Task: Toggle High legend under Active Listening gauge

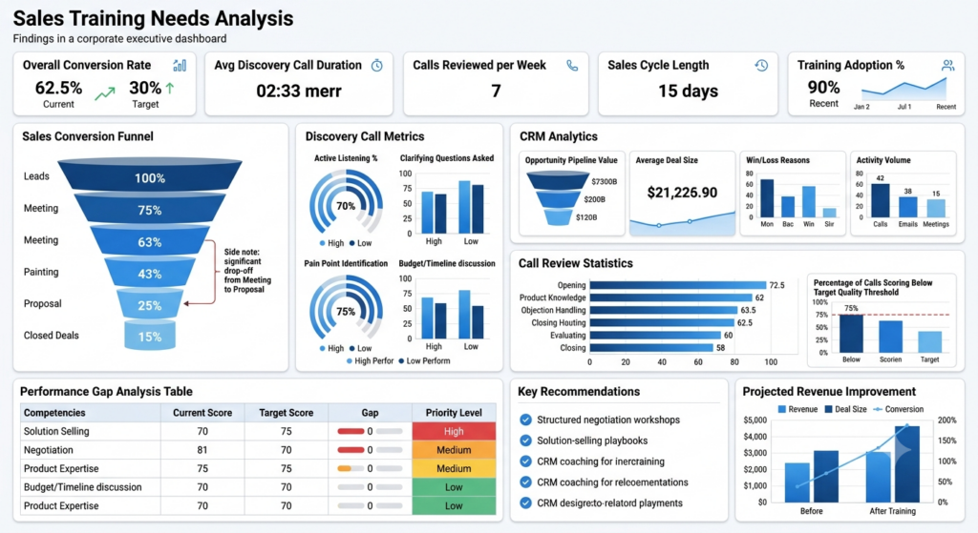Action: [x=331, y=243]
